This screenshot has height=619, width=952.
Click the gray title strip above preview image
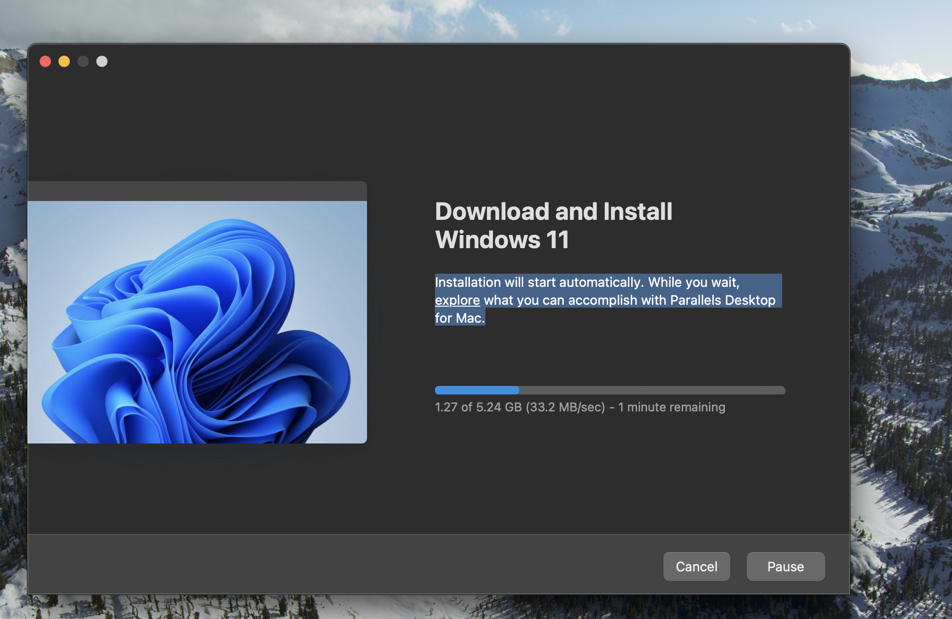tap(197, 191)
